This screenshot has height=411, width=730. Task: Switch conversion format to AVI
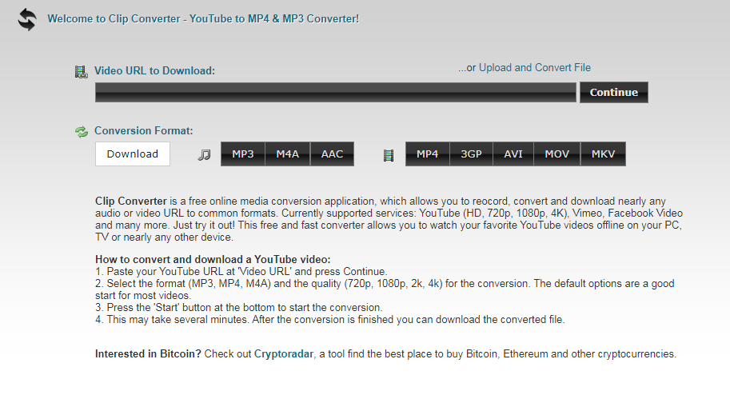click(x=513, y=154)
